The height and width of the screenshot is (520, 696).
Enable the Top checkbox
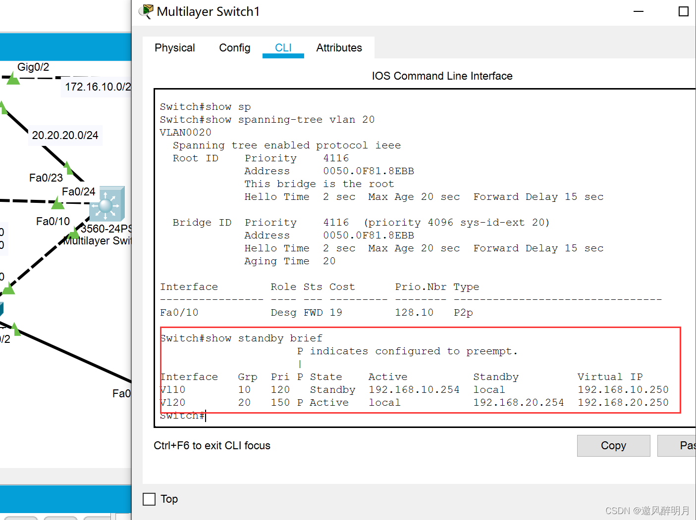click(x=149, y=499)
